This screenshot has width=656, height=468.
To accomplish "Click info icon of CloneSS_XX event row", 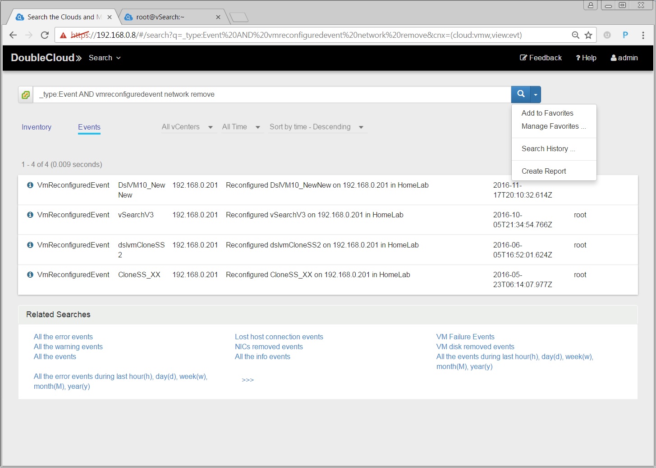I will coord(30,274).
